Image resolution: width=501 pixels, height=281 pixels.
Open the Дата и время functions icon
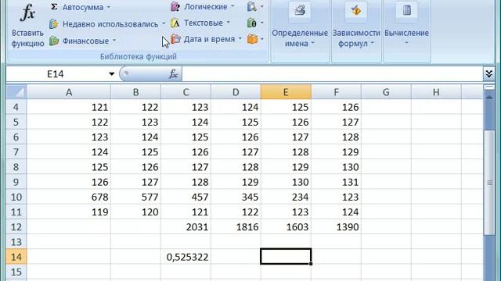tap(175, 39)
